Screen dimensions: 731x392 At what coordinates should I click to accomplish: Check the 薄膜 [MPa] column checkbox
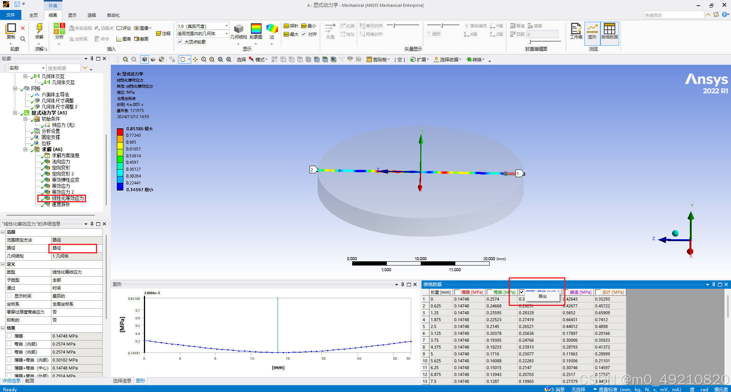pyautogui.click(x=457, y=292)
